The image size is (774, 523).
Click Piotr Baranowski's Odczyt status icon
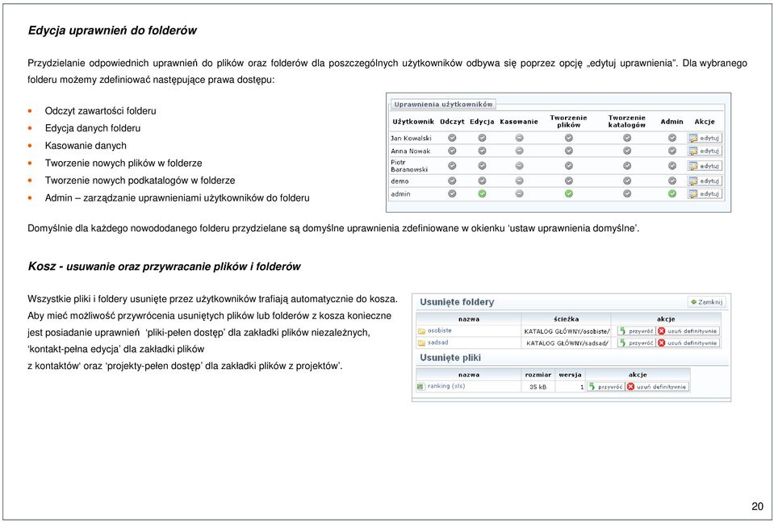click(452, 166)
